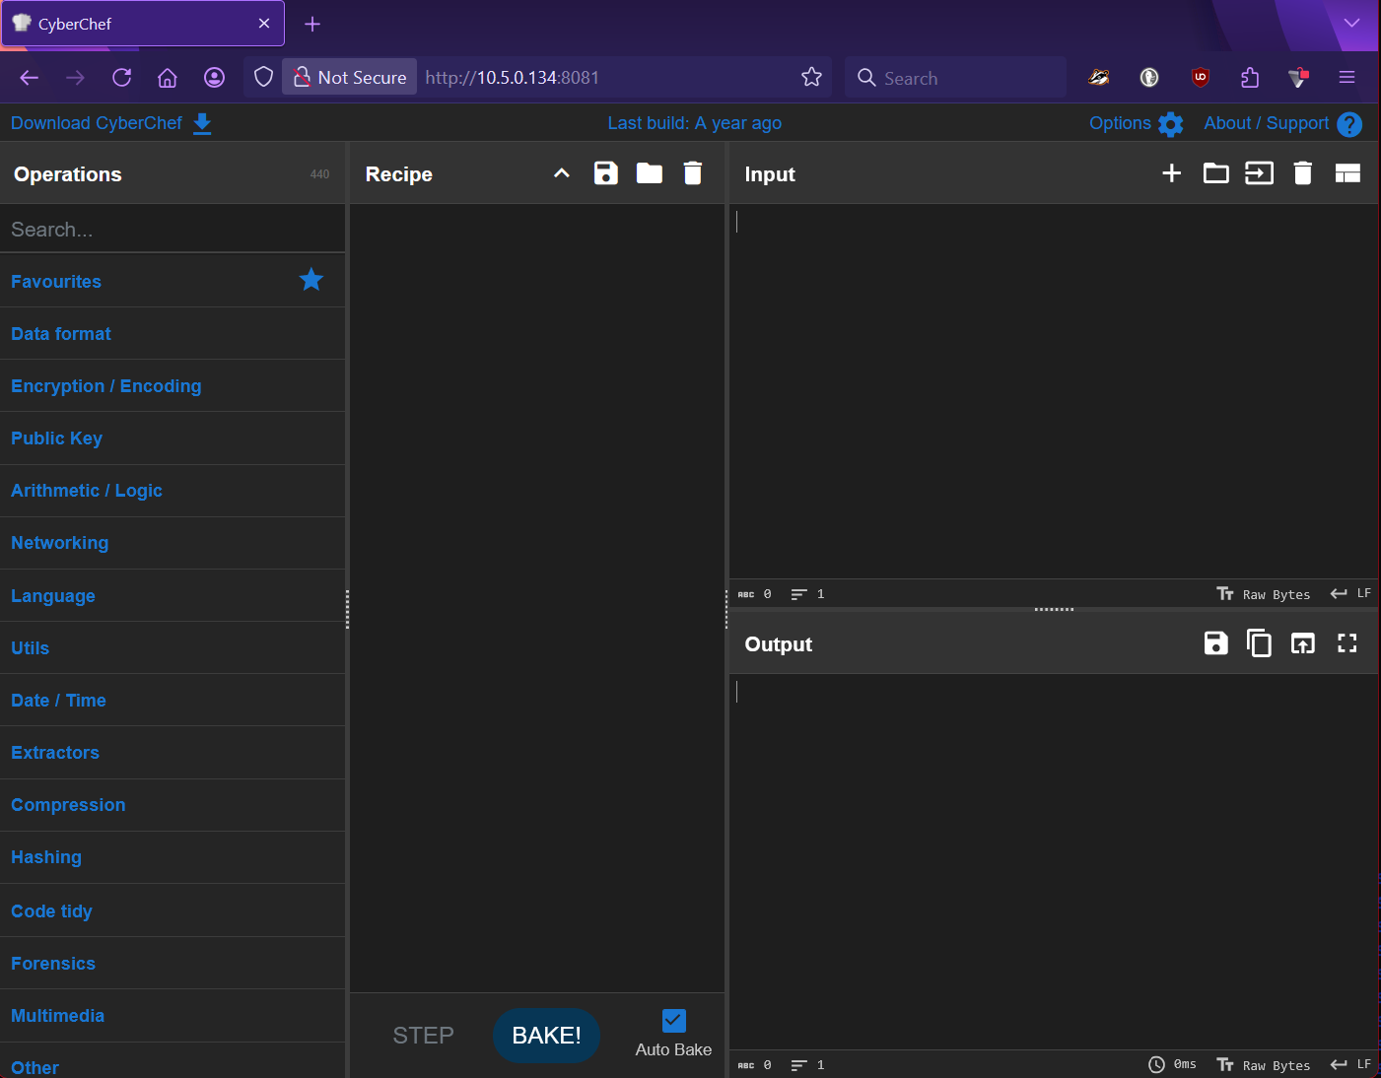Save the current recipe
This screenshot has height=1078, width=1381.
coord(605,173)
